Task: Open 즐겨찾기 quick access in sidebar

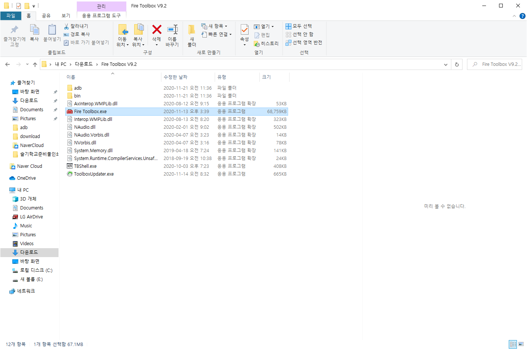Action: (x=26, y=83)
